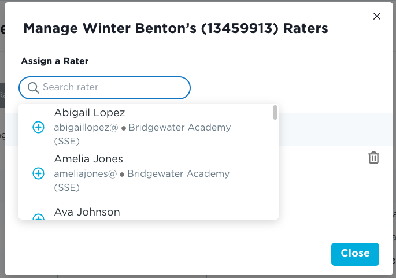Click the (SSE) label under Amelia Jones
Screen dimensions: 396x278
67,187
